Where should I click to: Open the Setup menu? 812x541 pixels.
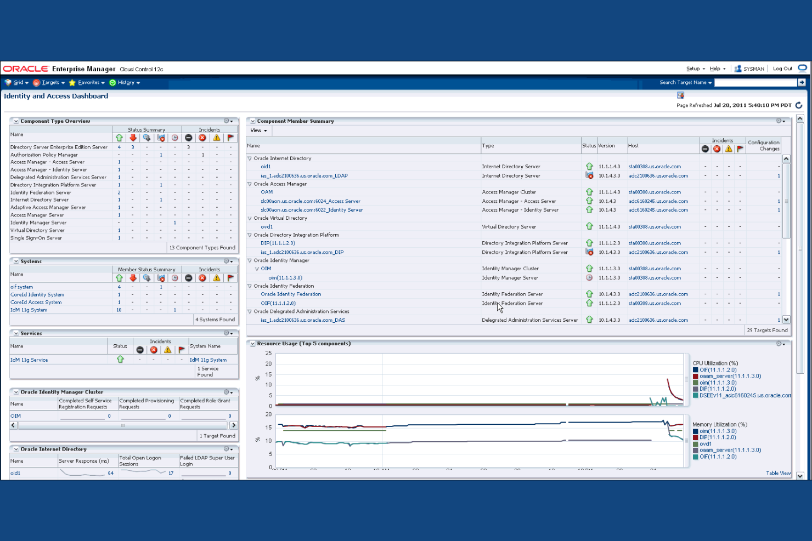tap(692, 69)
